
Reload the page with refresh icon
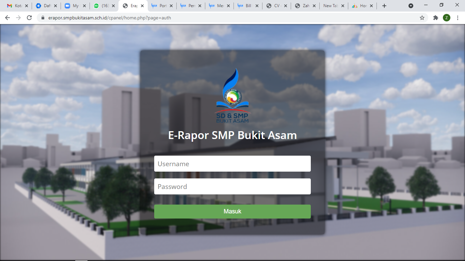[x=29, y=18]
